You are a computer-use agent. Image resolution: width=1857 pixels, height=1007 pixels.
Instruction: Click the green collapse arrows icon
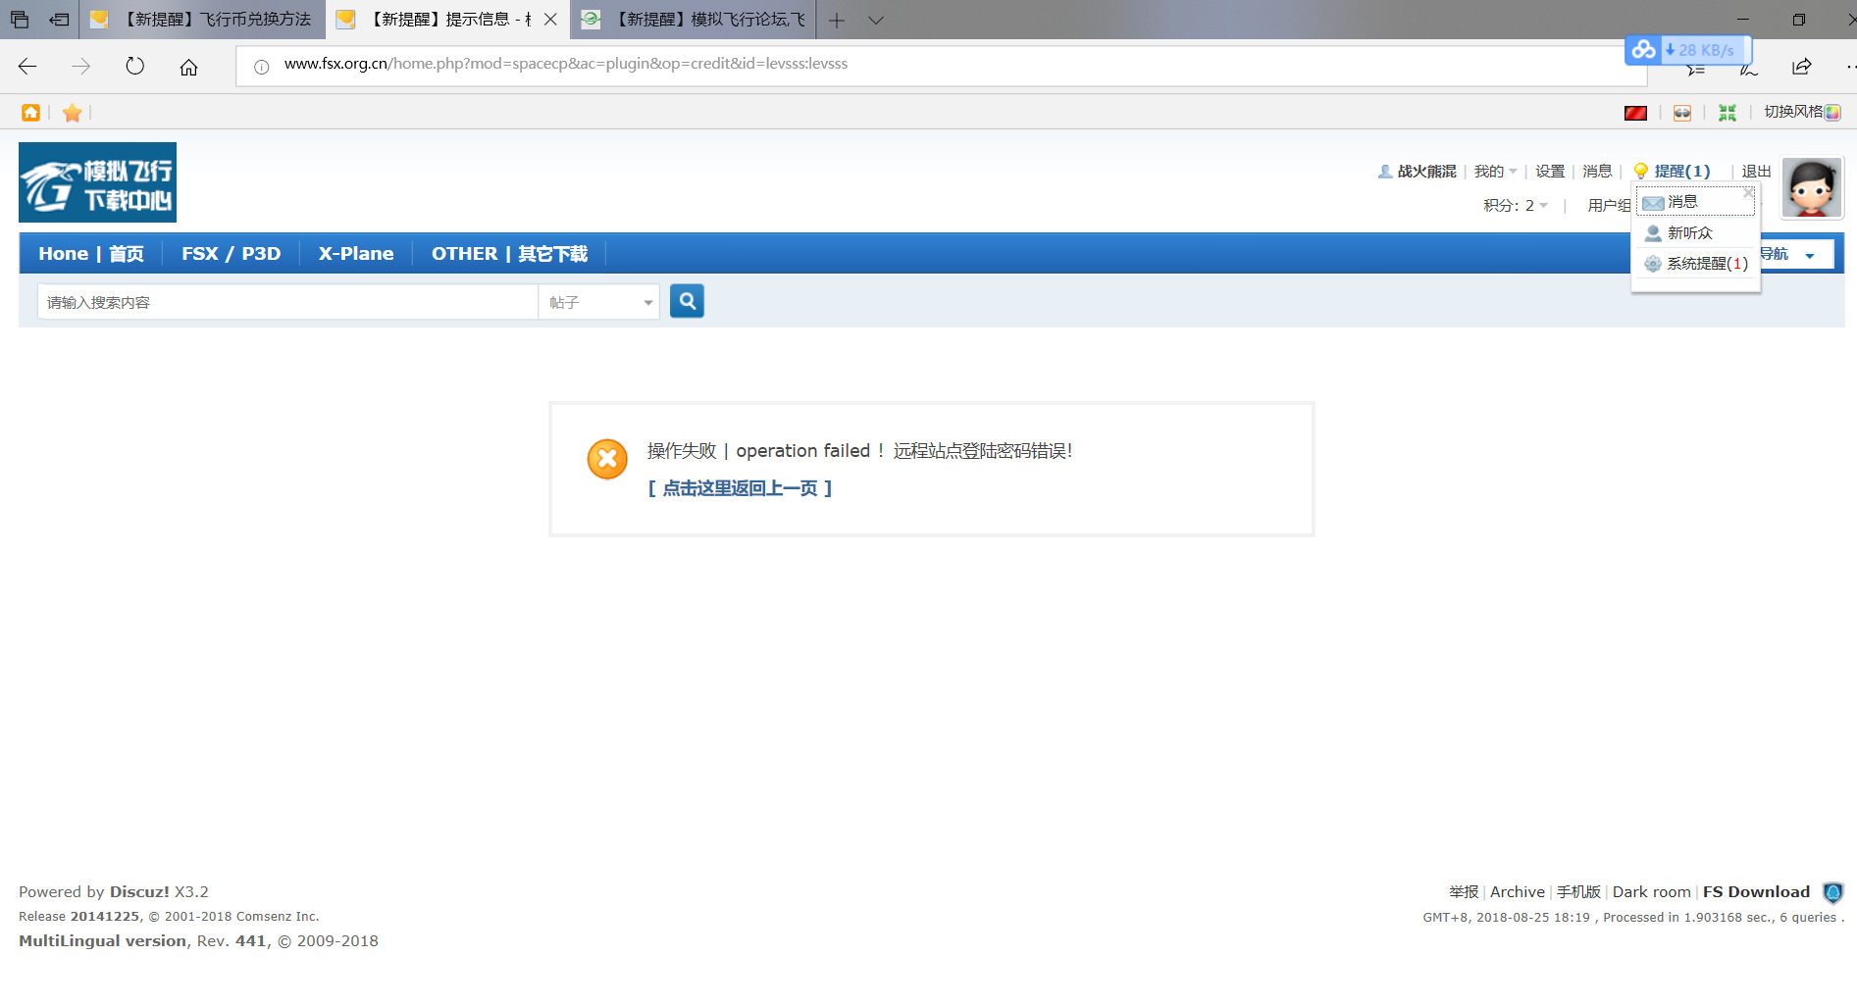click(1728, 113)
